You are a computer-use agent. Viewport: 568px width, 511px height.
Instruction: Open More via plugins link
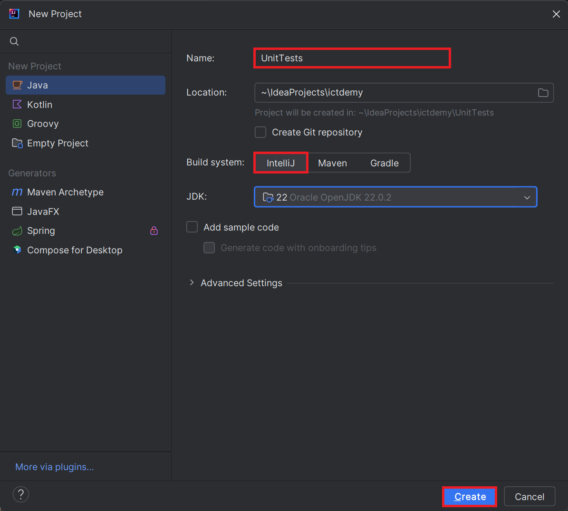[x=54, y=467]
